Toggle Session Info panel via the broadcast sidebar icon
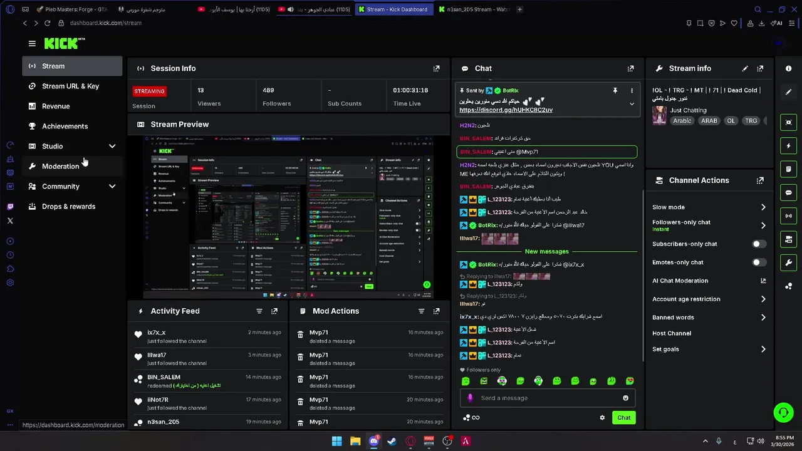The width and height of the screenshot is (802, 451). point(789,216)
